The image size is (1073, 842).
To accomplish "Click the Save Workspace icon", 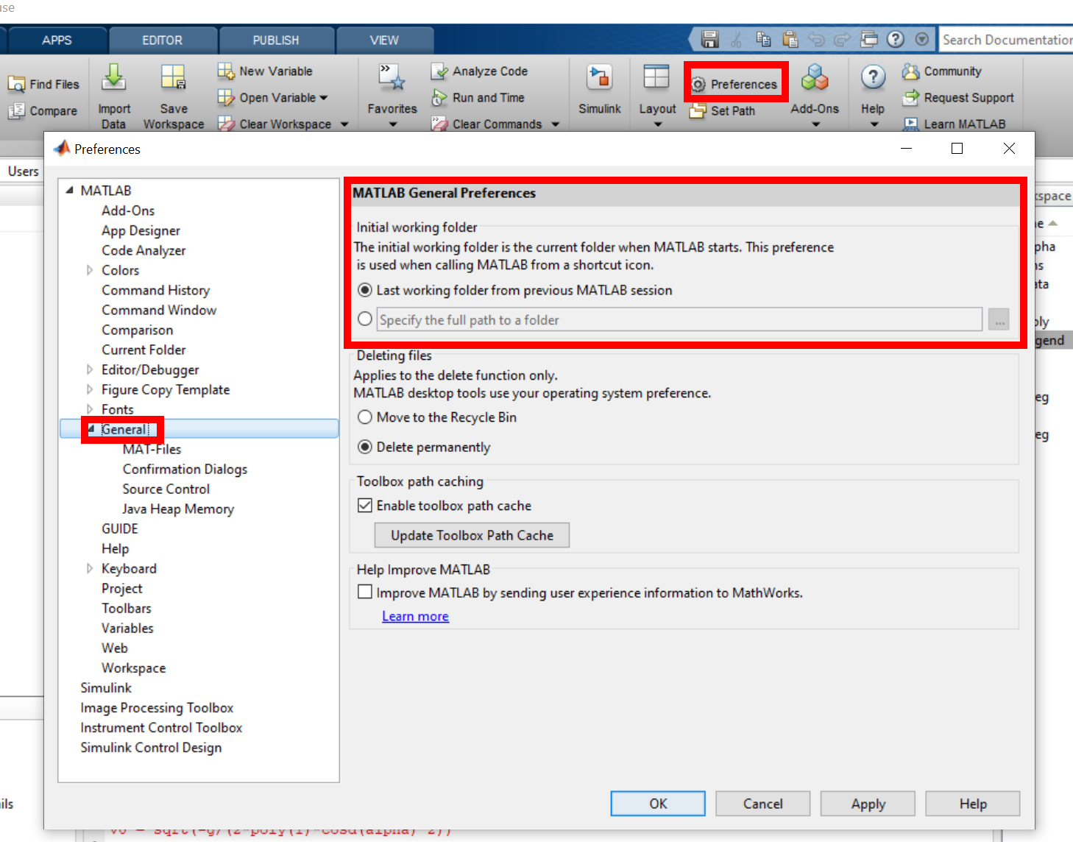I will coord(174,77).
